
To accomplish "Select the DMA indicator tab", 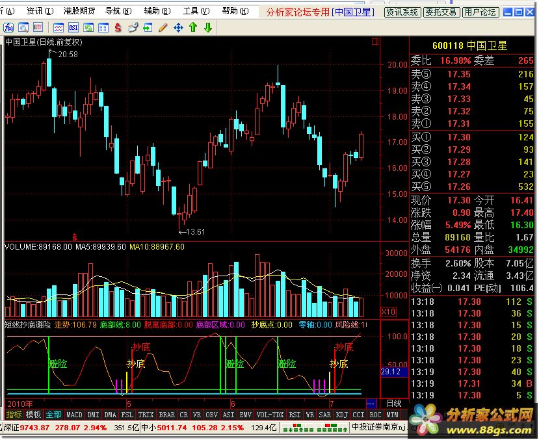I will click(x=111, y=415).
